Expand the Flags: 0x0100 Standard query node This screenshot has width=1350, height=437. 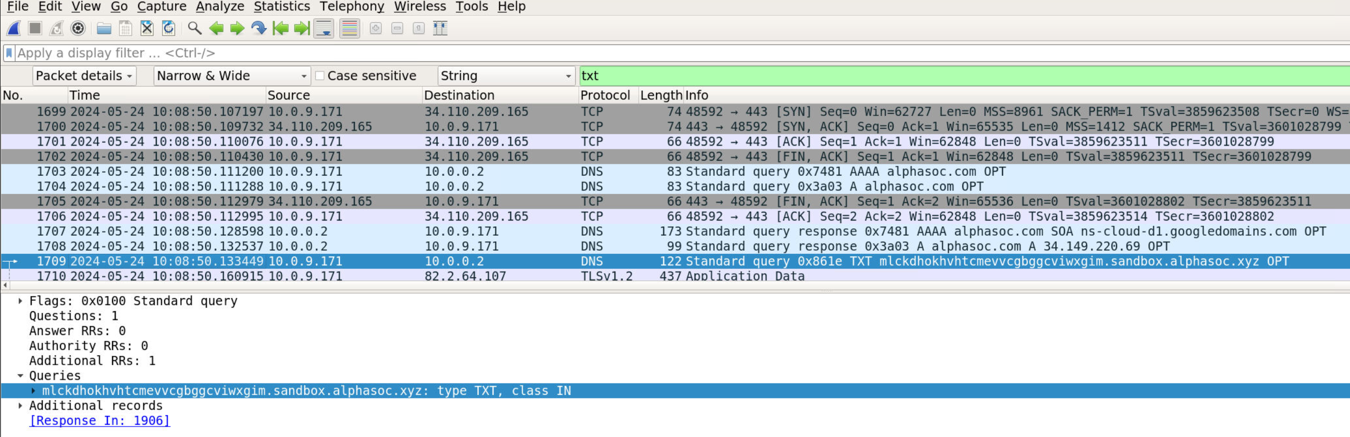[20, 301]
